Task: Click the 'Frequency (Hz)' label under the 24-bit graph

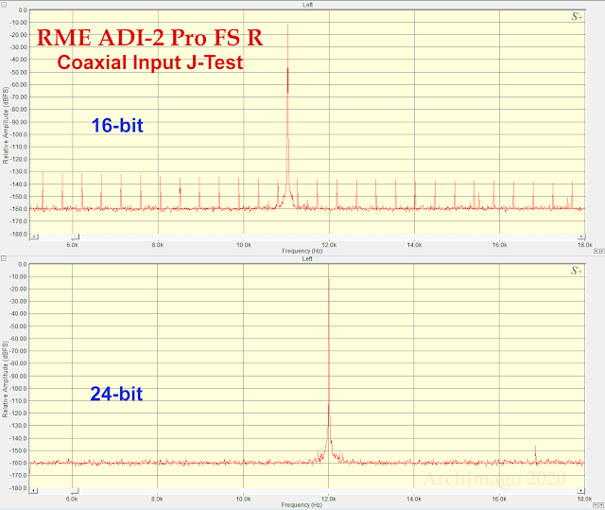Action: click(302, 505)
